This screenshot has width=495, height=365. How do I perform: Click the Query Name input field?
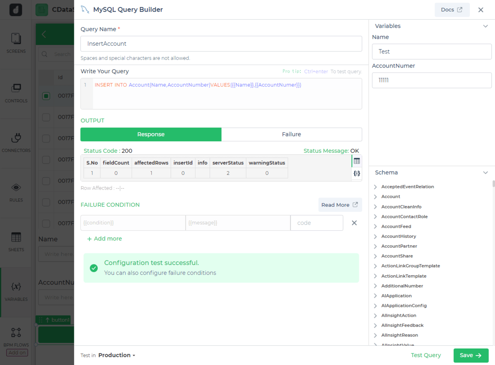pyautogui.click(x=221, y=44)
